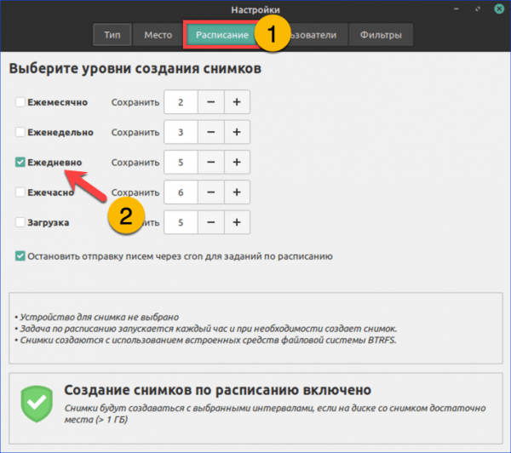Click the Сохранить label in Ежемесячно row
Screen dimensions: 511x453
click(x=135, y=102)
